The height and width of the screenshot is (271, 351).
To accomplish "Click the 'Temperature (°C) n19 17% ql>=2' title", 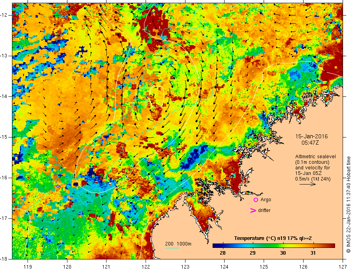I will pos(273,238).
